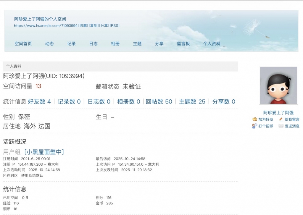Click the username link below avatar
The image size is (303, 215).
[x=278, y=113]
